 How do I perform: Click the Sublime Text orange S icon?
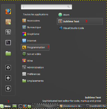tap(60, 21)
